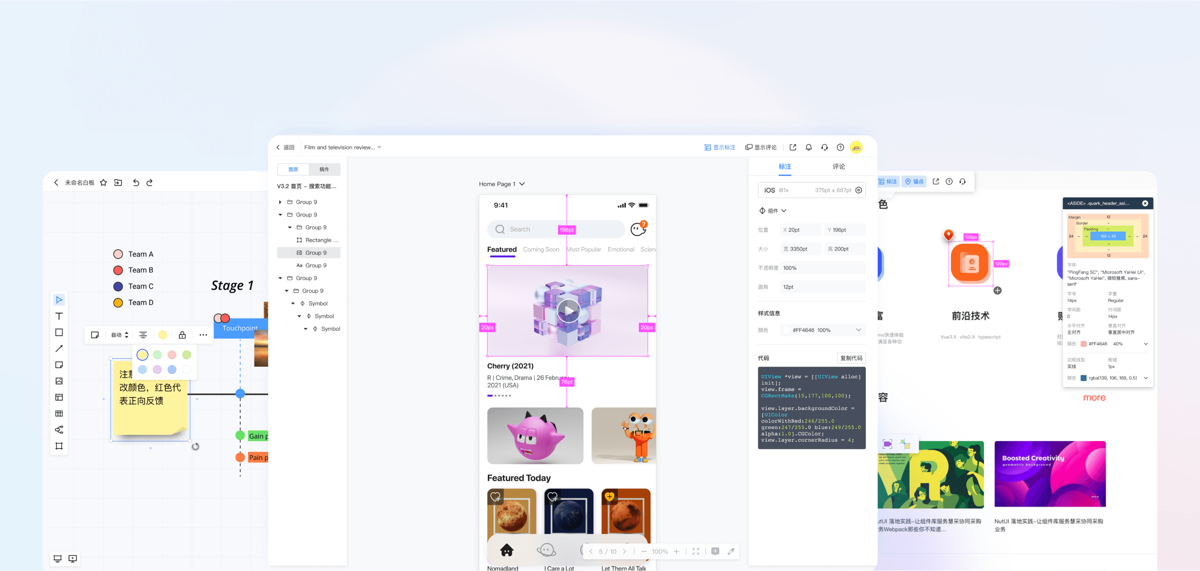This screenshot has height=571, width=1200.
Task: Click the undo arrow in whiteboard header
Action: point(136,183)
